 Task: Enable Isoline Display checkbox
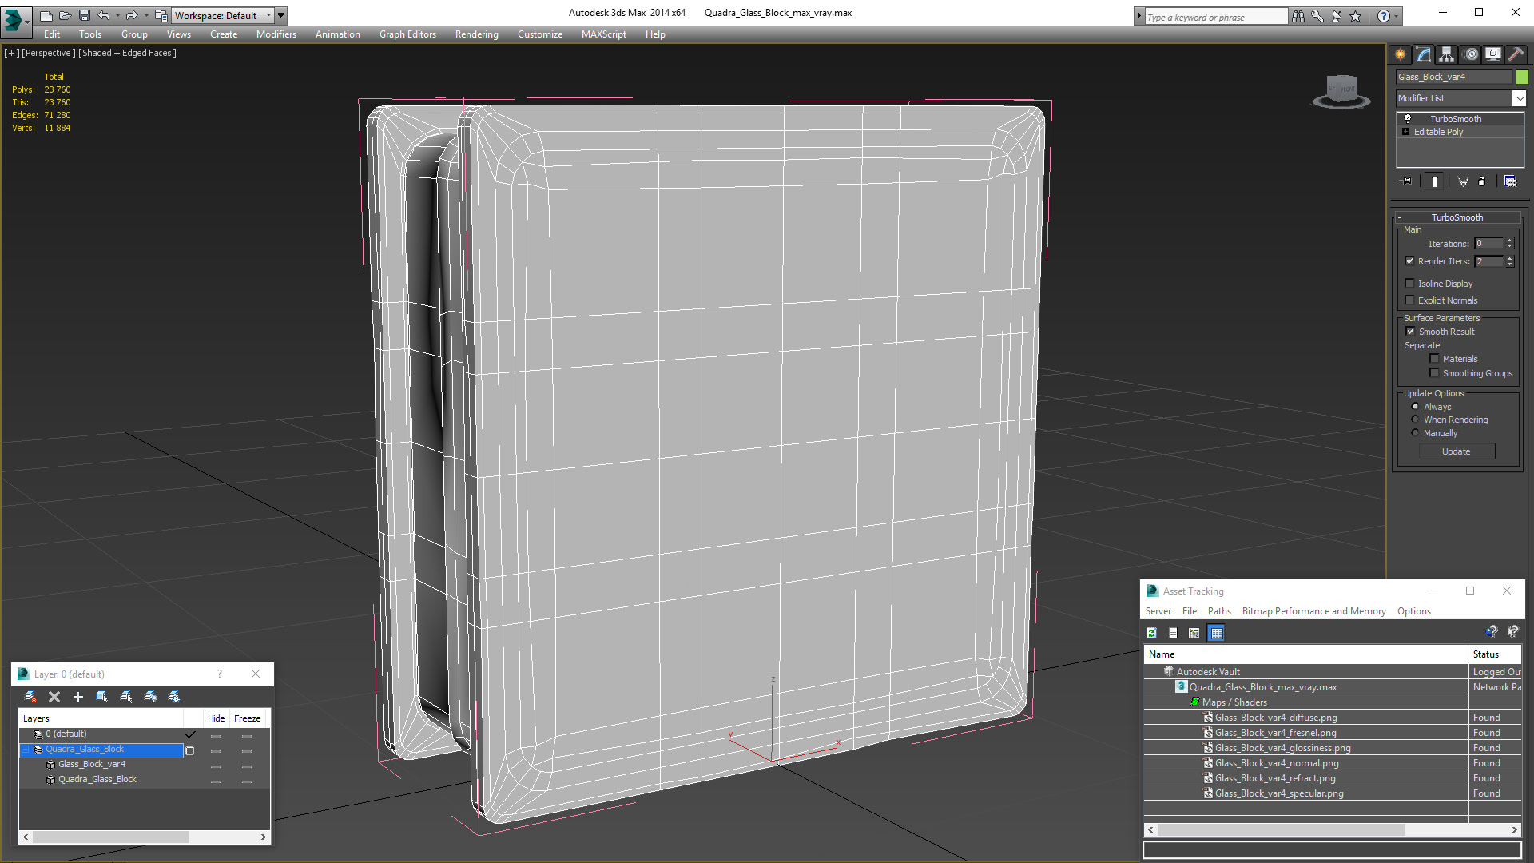point(1409,284)
